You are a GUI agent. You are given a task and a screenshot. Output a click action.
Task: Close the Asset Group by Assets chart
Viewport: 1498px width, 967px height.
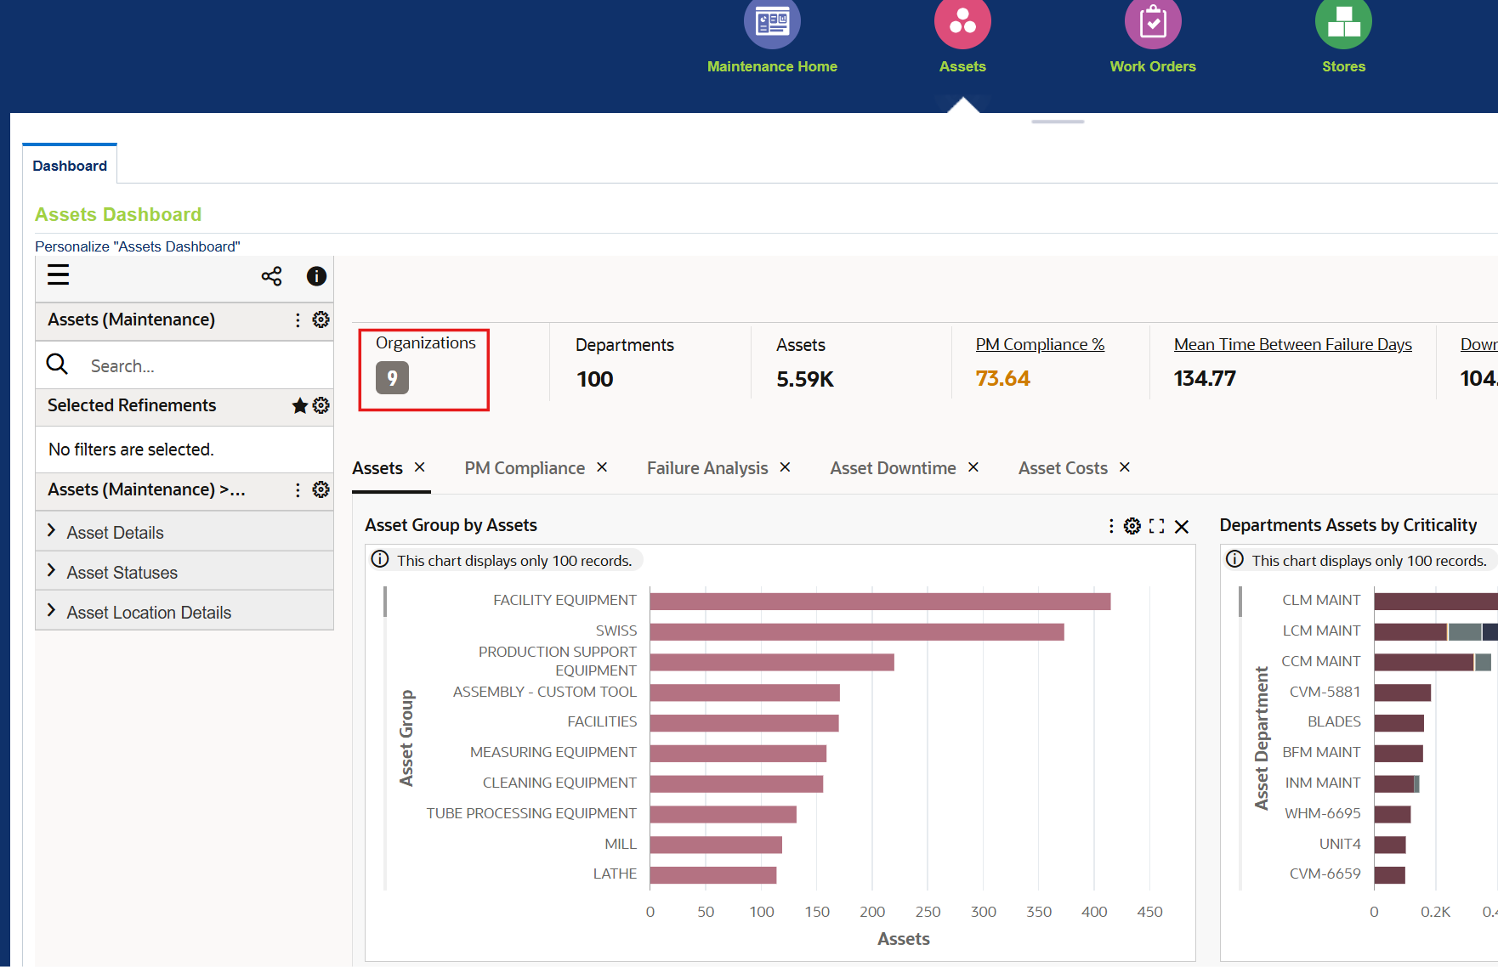point(1182,527)
